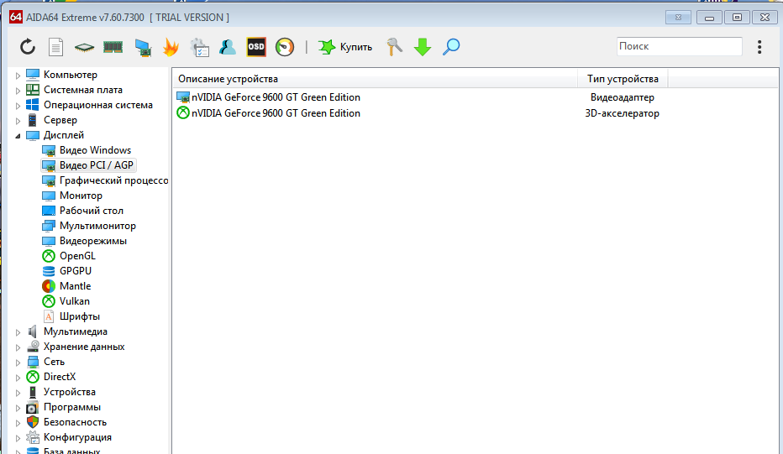The width and height of the screenshot is (783, 454).
Task: Select the Mantle tree item
Action: [75, 286]
